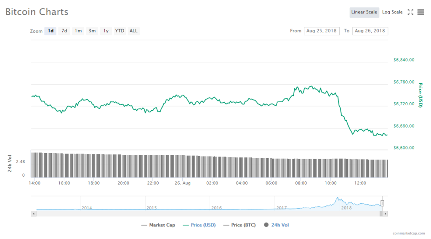The image size is (431, 239).
Task: Toggle 24h Vol series in legend
Action: (277, 225)
